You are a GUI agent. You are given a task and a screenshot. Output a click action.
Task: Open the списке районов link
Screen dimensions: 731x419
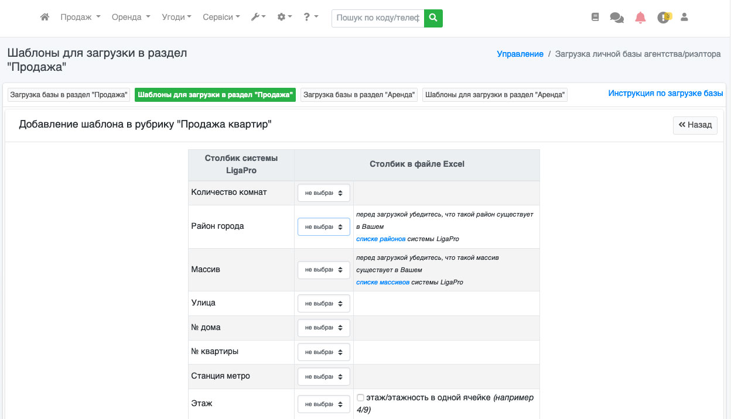(381, 239)
